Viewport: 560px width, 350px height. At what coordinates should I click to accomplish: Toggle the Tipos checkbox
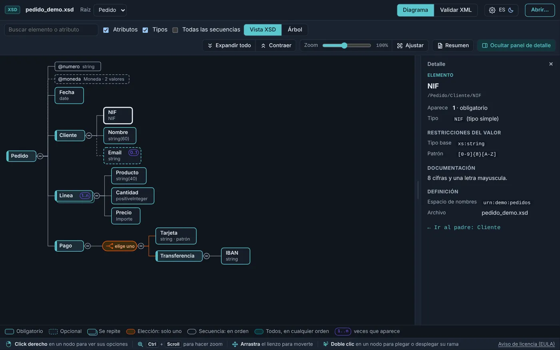coord(145,30)
